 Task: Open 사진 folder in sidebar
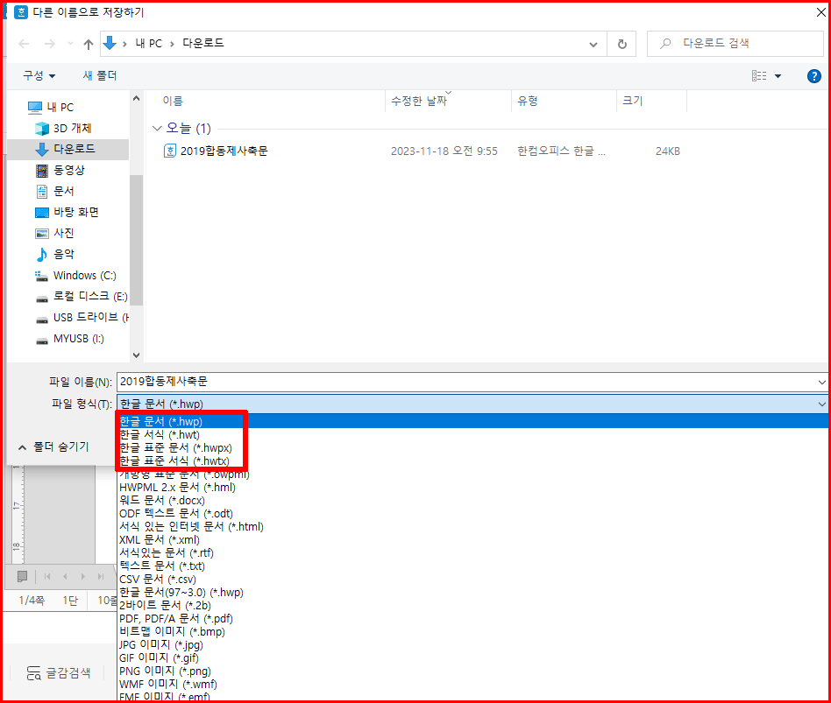point(55,234)
